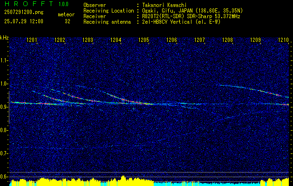
Task: Click the 1204 time marker
Action: coord(116,40)
